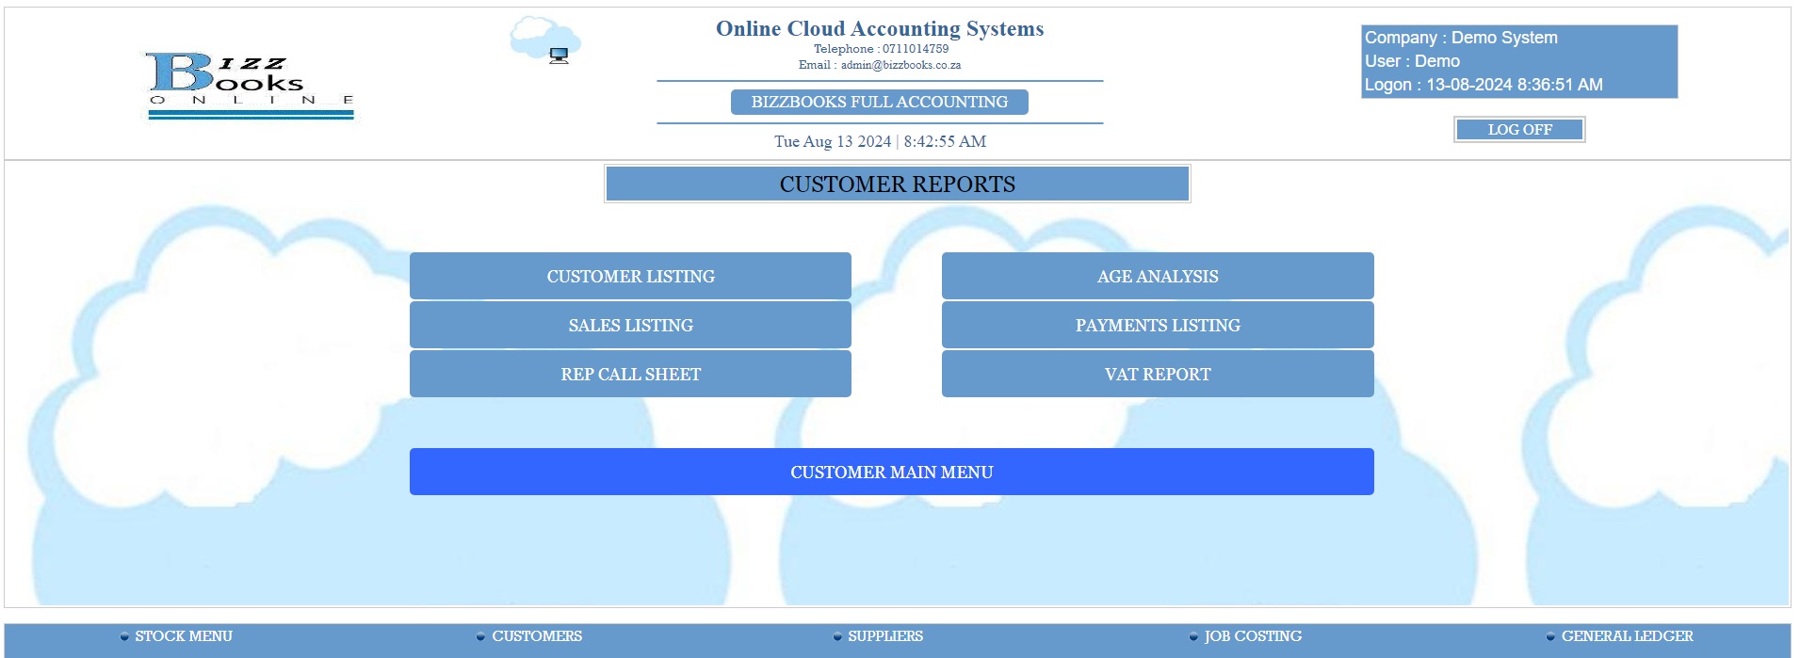Click the bullet icon beside Stock Menu
This screenshot has width=1800, height=658.
tap(124, 637)
